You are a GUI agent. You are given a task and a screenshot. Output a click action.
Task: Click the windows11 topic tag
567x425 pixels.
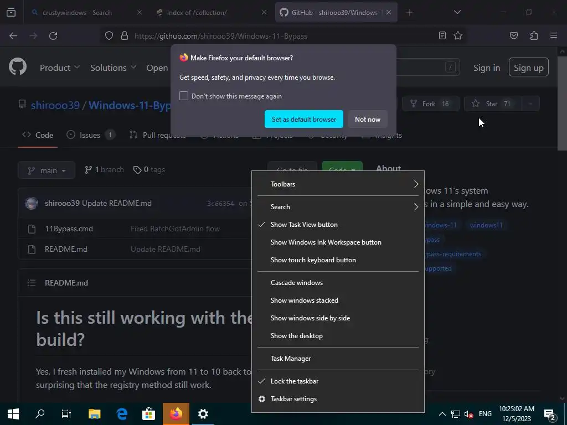click(486, 225)
